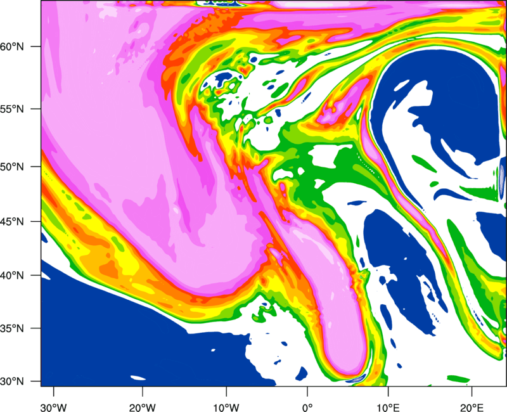Click the 45°N latitude label
507x412 pixels.
(12, 221)
